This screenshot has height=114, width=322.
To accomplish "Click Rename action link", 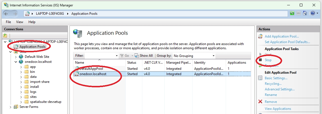I will [x=271, y=95].
